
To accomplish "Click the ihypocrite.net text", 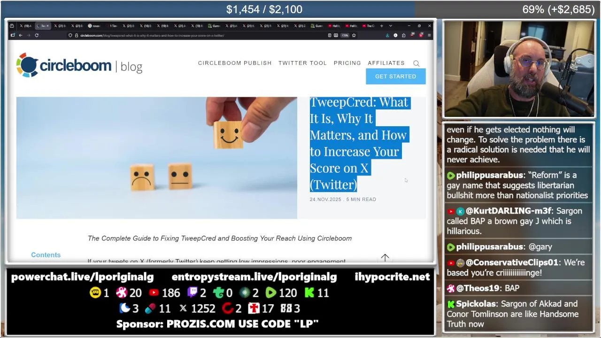I will pos(393,277).
